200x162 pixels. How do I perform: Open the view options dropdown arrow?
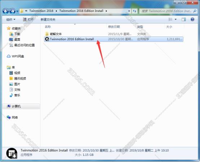(x=175, y=19)
